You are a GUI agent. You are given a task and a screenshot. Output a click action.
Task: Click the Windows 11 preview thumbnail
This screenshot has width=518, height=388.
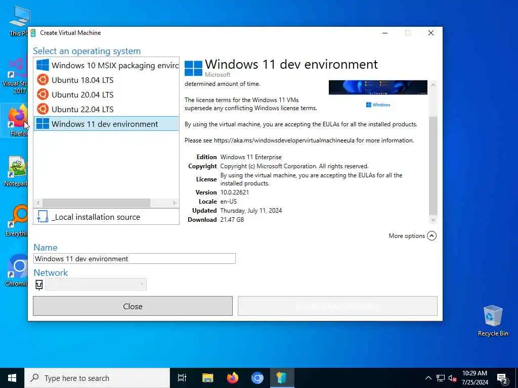pyautogui.click(x=378, y=87)
